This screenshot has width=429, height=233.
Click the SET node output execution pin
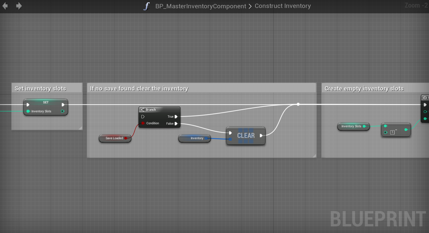pos(63,105)
